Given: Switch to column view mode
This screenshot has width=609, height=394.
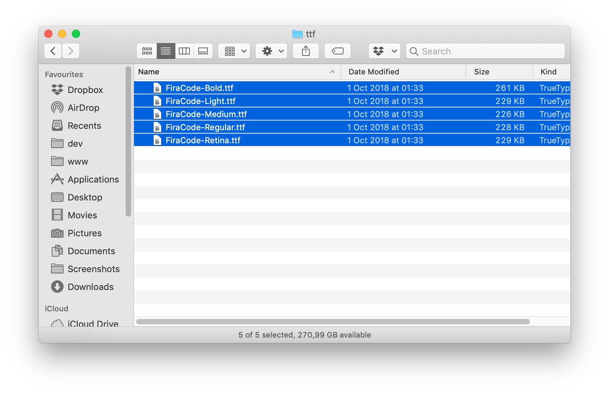Looking at the screenshot, I should [x=184, y=51].
